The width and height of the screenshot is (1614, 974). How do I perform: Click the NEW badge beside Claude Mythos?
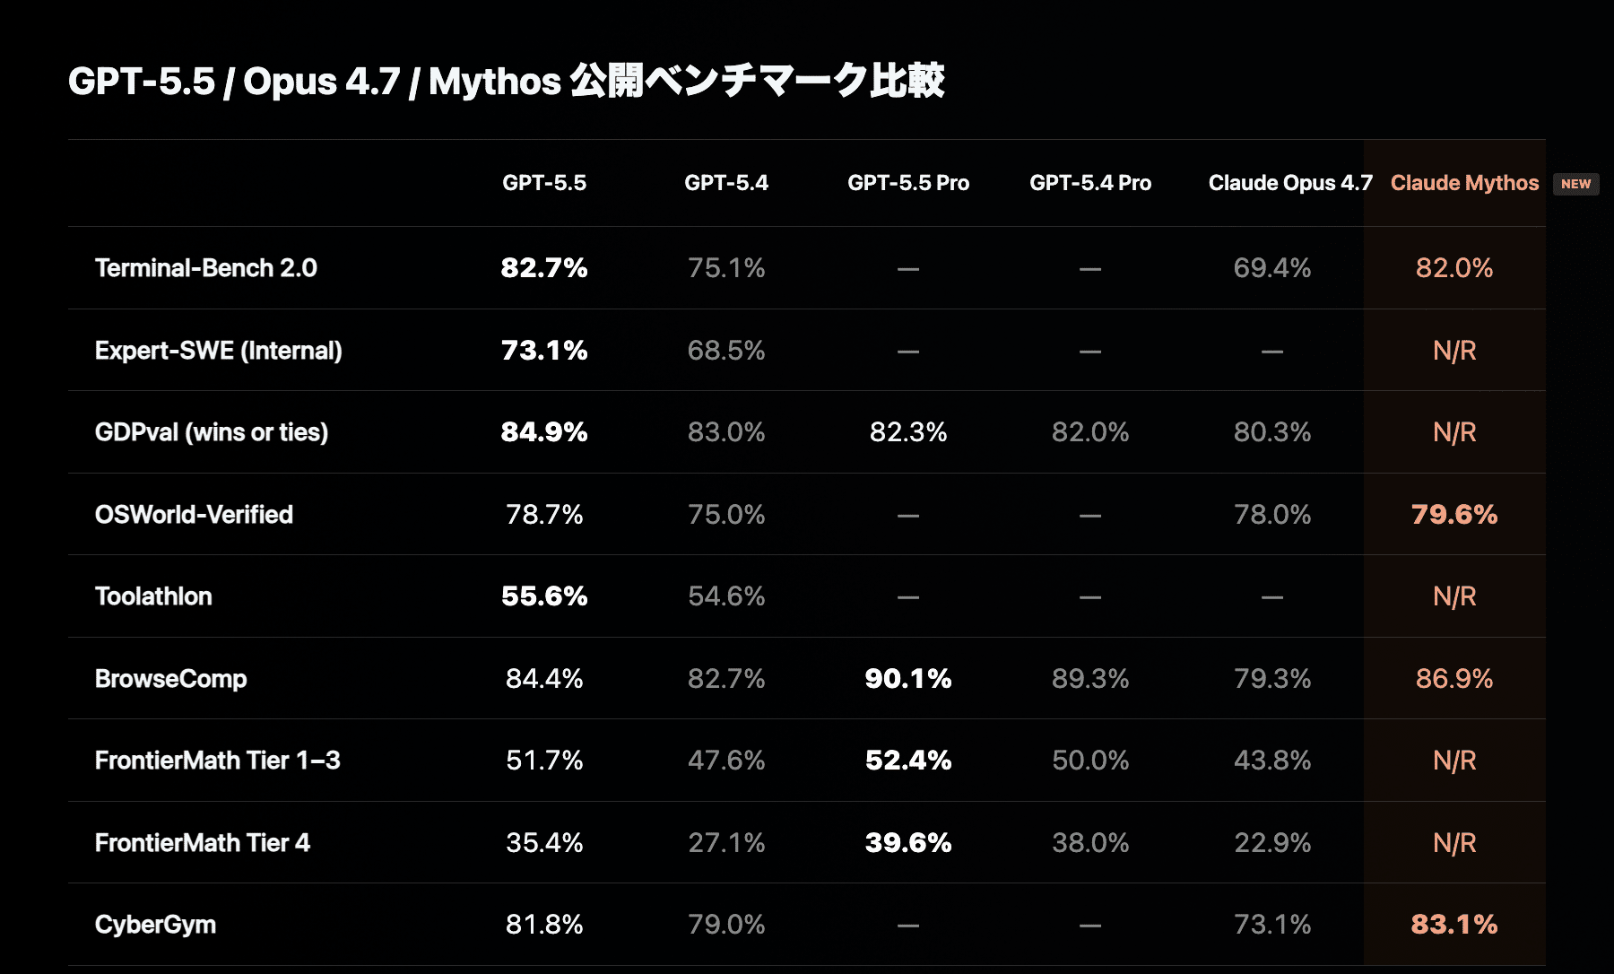click(x=1575, y=184)
